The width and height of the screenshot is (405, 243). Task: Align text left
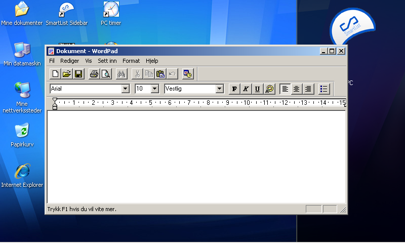285,89
